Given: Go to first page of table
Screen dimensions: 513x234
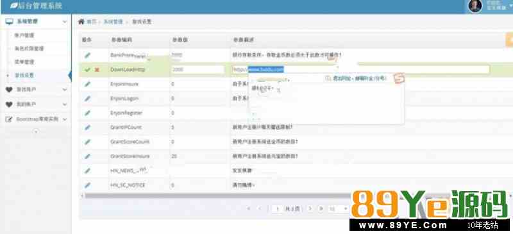Looking at the screenshot, I should [x=249, y=208].
